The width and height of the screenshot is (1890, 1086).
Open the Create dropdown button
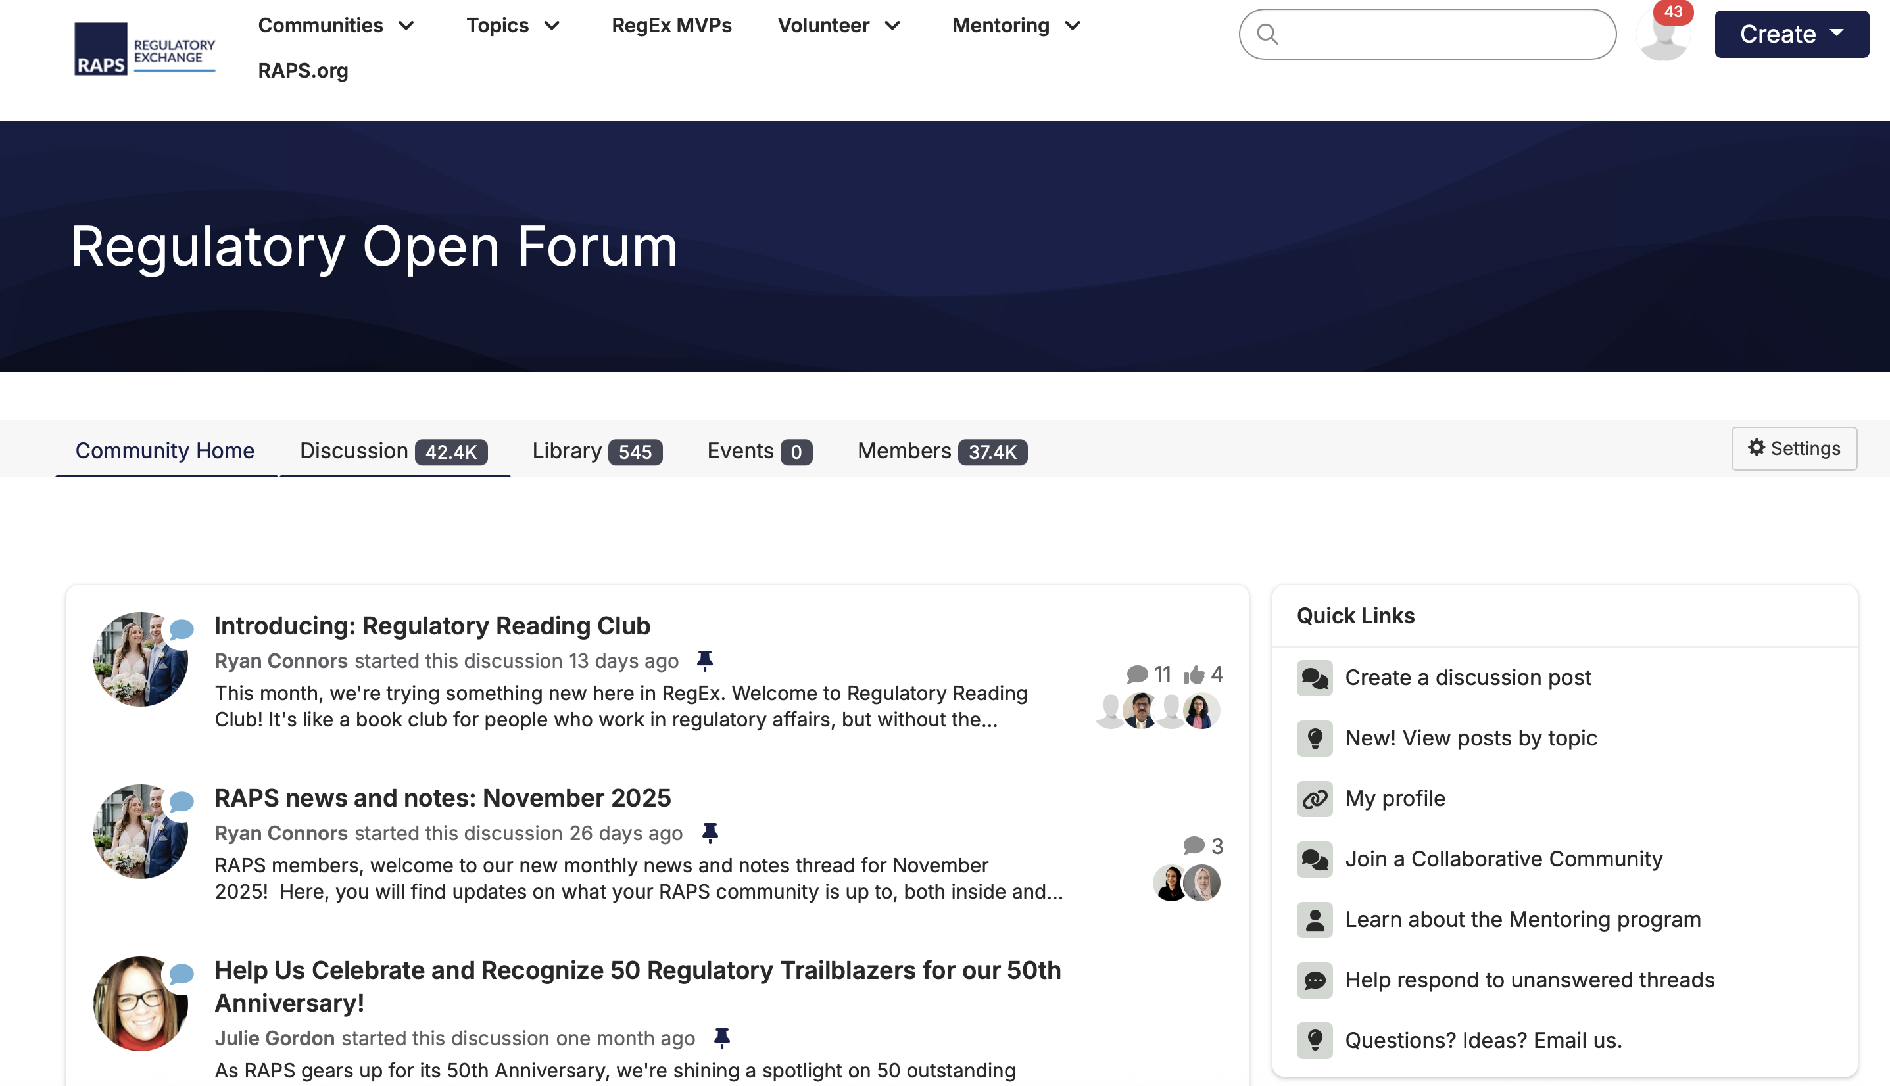point(1791,34)
